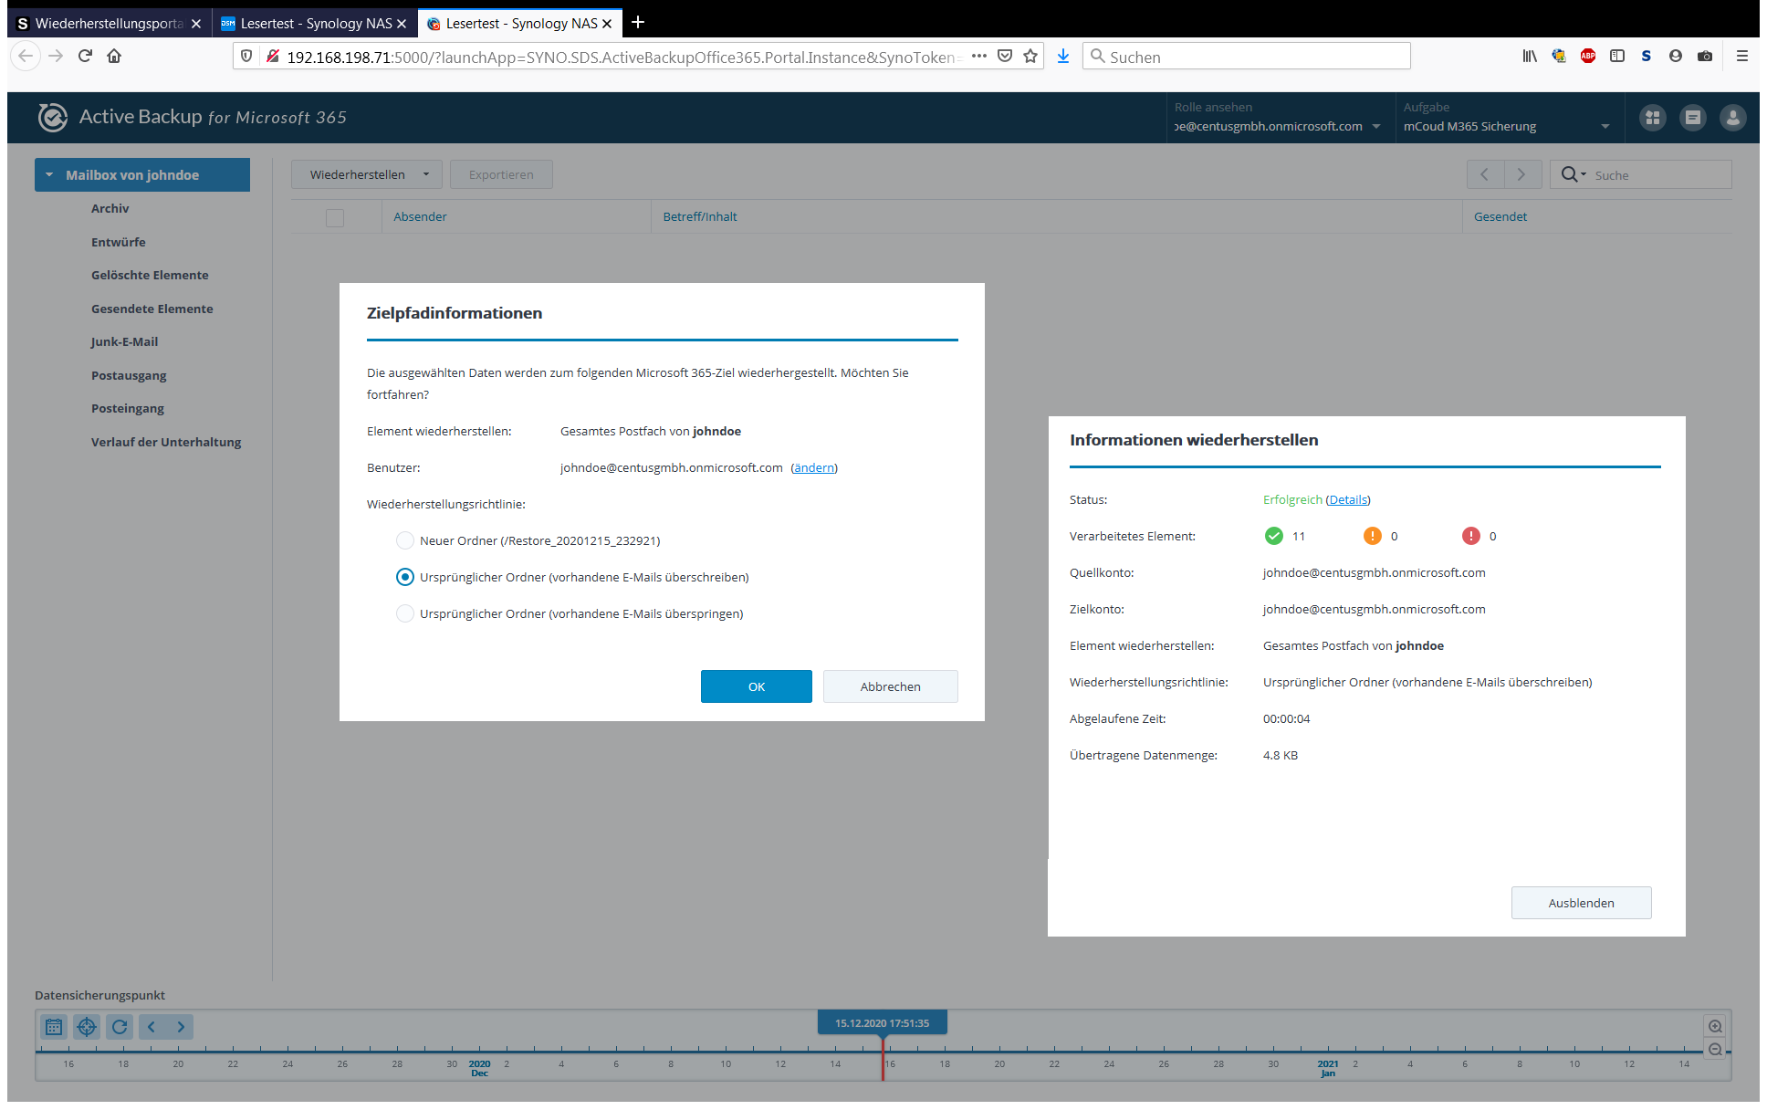The width and height of the screenshot is (1767, 1110).
Task: Zoom in the backup timeline
Action: [1715, 1026]
